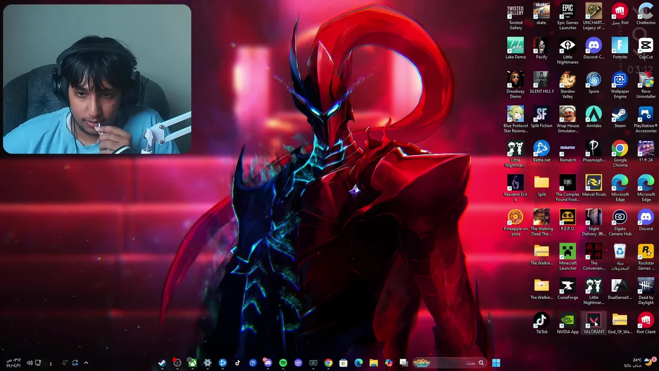Open the Battle.net desktop shortcut
The width and height of the screenshot is (659, 371).
[542, 151]
